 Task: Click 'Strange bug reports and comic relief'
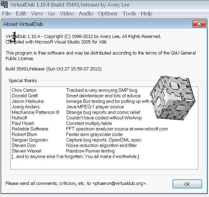[103, 112]
